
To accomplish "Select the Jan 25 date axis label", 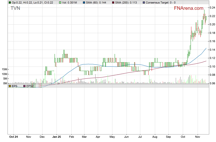I will [57, 137].
